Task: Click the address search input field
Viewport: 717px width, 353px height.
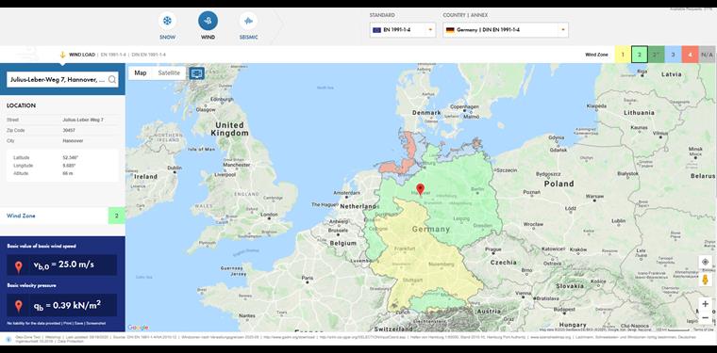Action: tap(62, 79)
